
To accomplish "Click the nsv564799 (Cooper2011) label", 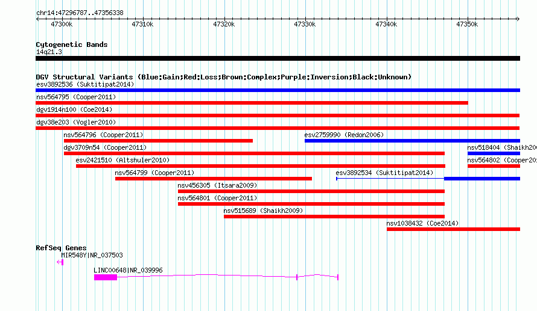I will (x=154, y=173).
